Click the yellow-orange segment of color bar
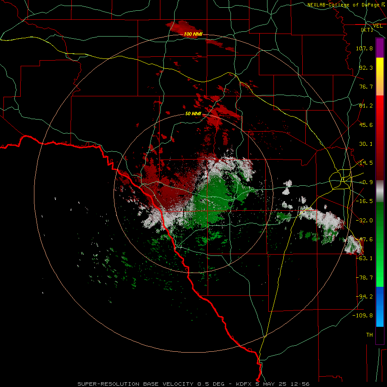 click(380, 76)
